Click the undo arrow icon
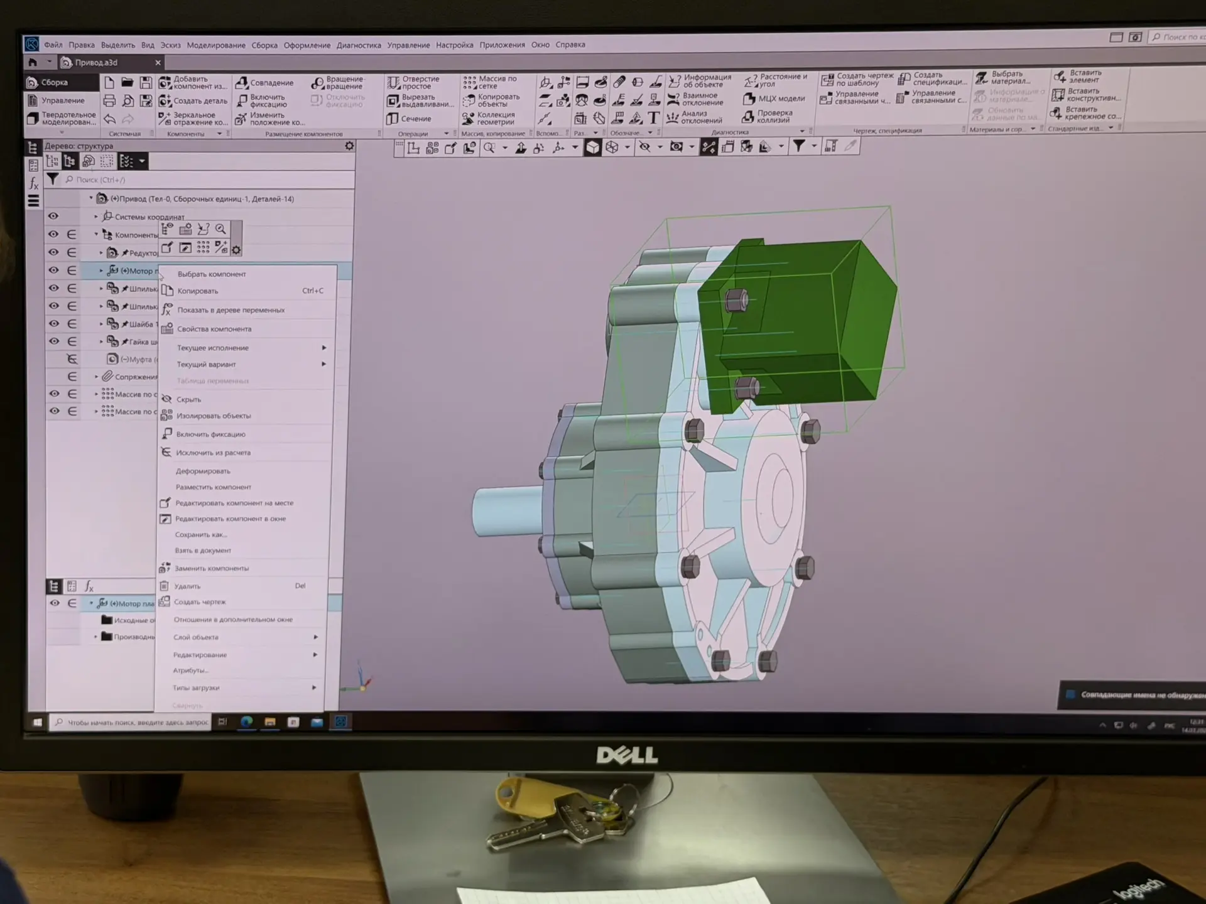 pyautogui.click(x=110, y=119)
